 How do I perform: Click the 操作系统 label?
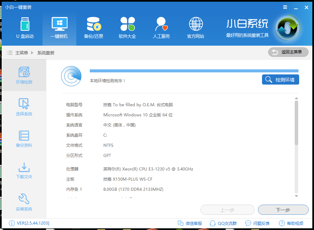(x=74, y=115)
